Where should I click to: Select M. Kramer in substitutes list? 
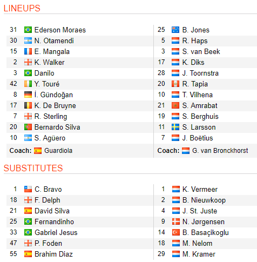pyautogui.click(x=199, y=254)
